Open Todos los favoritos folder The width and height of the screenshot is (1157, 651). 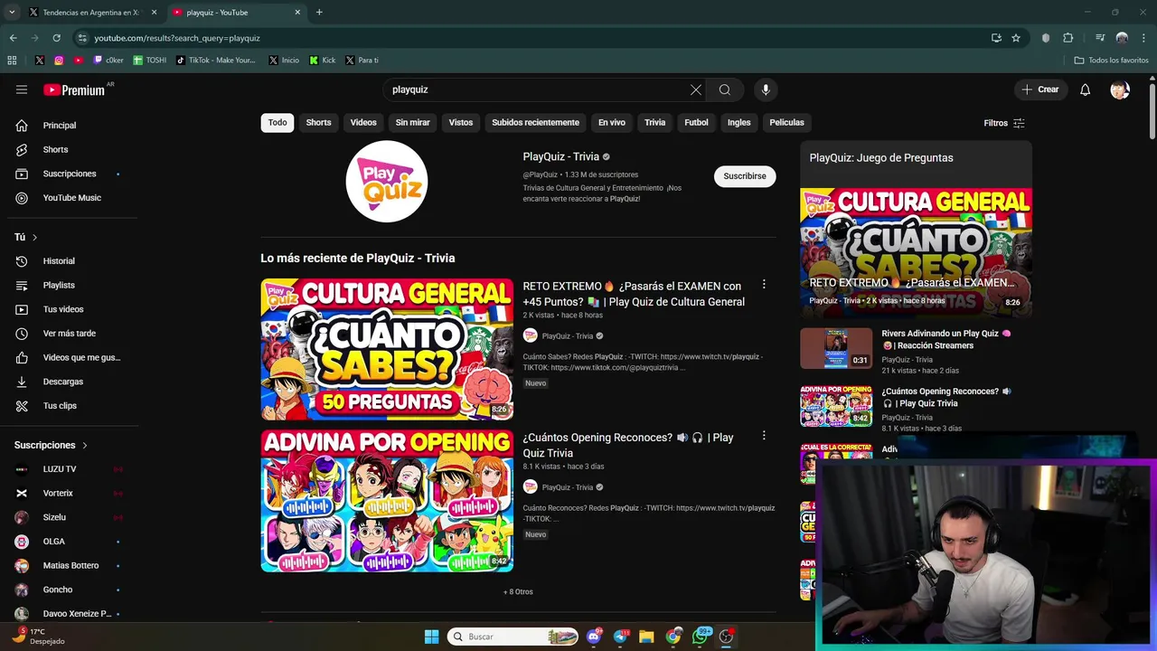tap(1111, 61)
